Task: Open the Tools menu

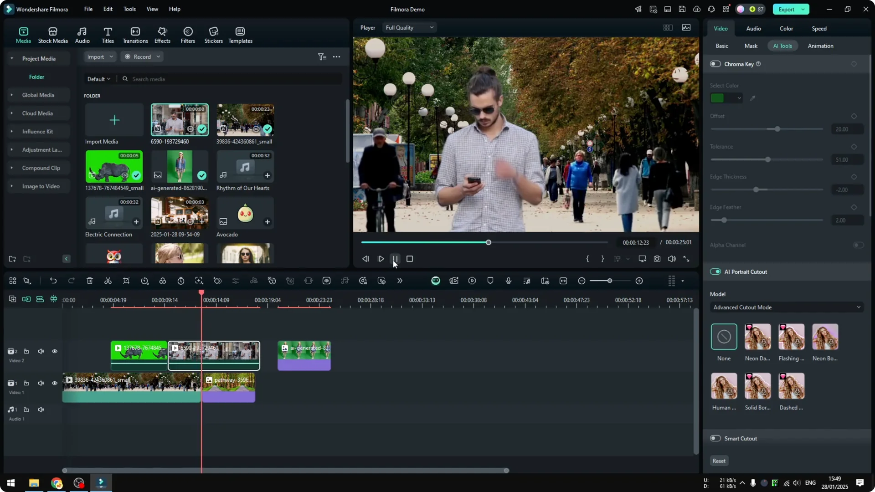Action: coord(129,9)
